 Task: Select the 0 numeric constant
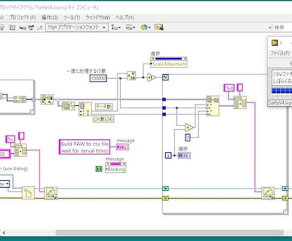coord(188,138)
